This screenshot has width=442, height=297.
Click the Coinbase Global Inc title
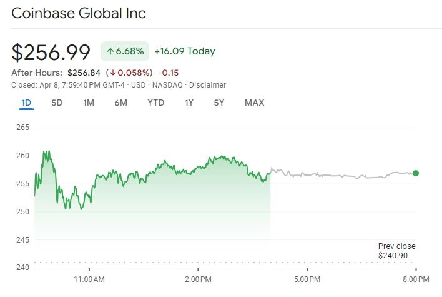pyautogui.click(x=79, y=13)
